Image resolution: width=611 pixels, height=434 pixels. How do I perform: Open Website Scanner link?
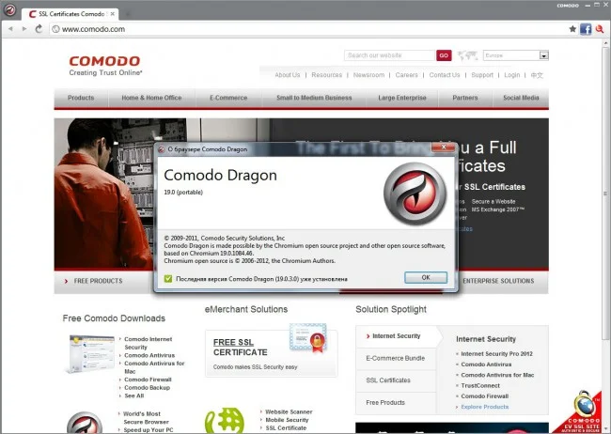coord(289,411)
